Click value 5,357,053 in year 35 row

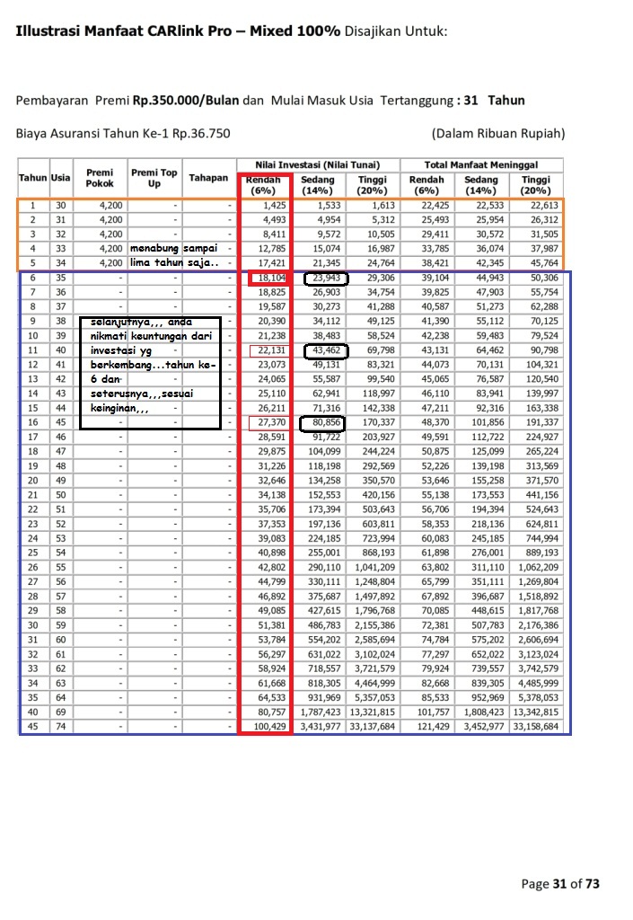click(375, 697)
